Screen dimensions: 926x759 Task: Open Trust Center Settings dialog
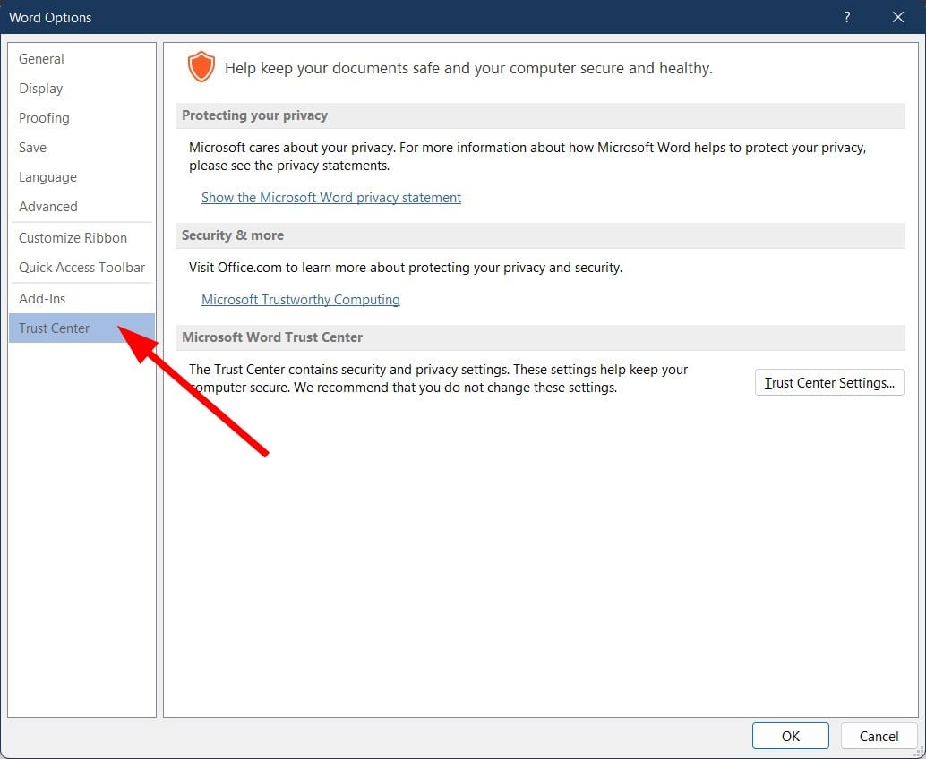tap(829, 382)
